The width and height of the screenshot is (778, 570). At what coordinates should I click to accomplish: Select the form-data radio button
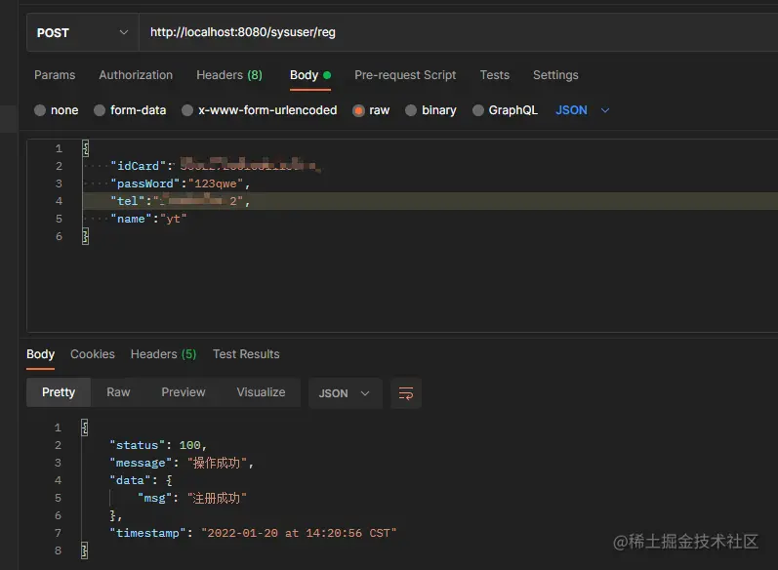point(100,110)
